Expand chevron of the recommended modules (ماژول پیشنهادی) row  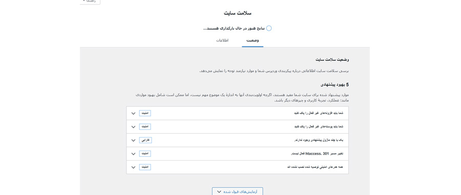(x=133, y=140)
